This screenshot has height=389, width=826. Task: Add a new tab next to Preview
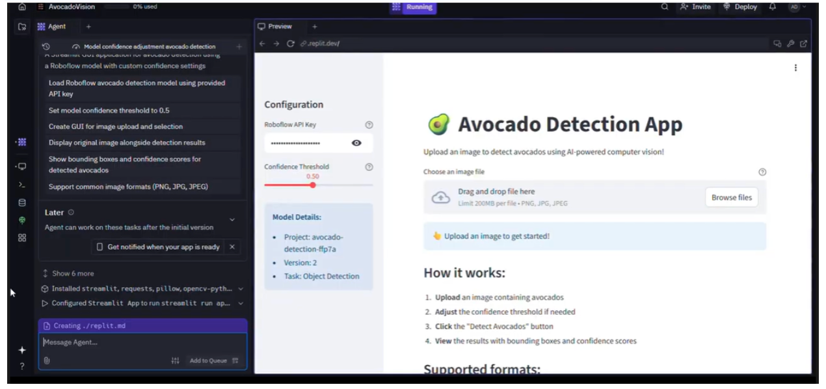[314, 27]
